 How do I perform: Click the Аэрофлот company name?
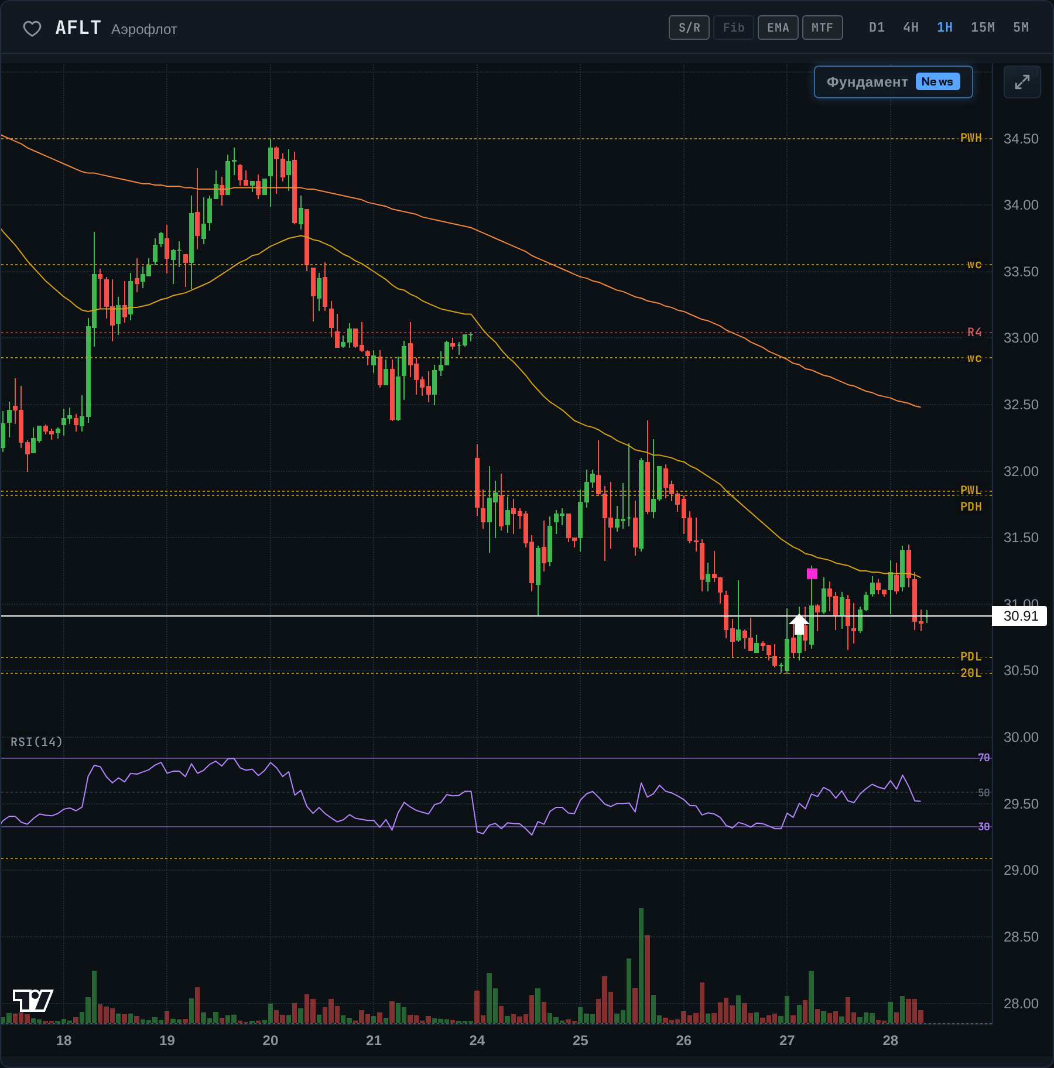pos(144,29)
